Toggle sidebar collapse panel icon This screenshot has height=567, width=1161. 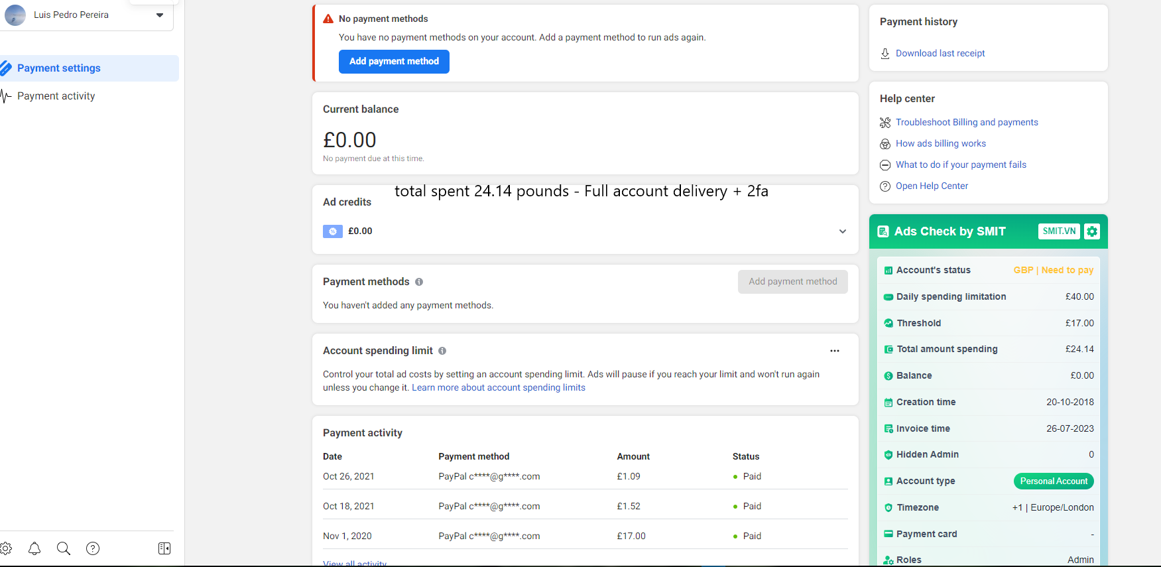(x=164, y=548)
